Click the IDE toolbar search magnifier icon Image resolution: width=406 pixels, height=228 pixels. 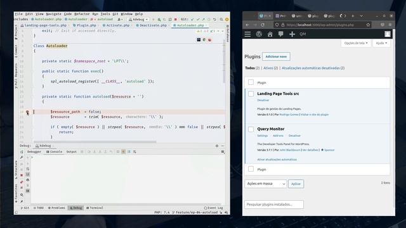(x=221, y=20)
